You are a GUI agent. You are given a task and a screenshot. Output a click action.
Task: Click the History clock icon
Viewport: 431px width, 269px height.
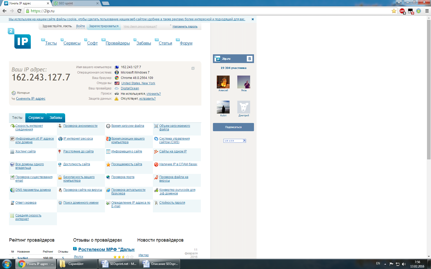coord(14,93)
